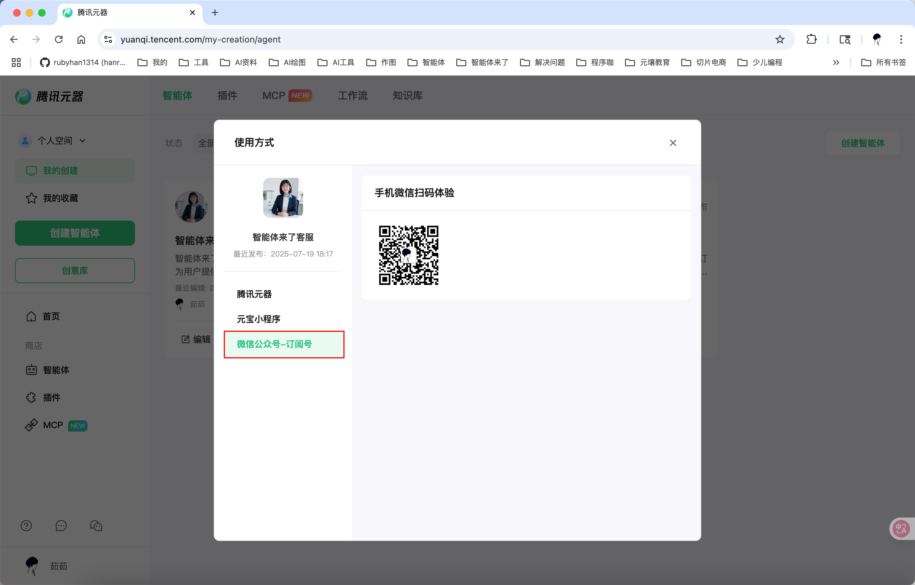Select the 插件 puzzle icon under 商店
This screenshot has height=585, width=915.
31,397
